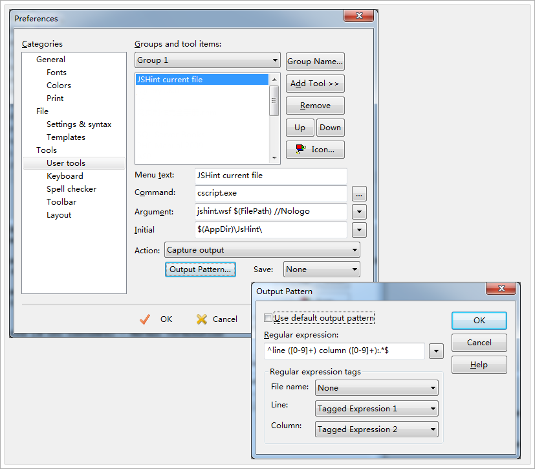The height and width of the screenshot is (469, 535).
Task: Select the Print category
Action: pos(55,98)
